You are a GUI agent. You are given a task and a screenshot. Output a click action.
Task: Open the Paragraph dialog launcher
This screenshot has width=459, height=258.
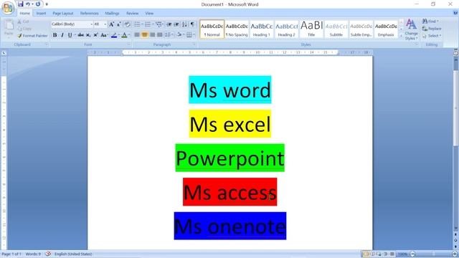[194, 44]
